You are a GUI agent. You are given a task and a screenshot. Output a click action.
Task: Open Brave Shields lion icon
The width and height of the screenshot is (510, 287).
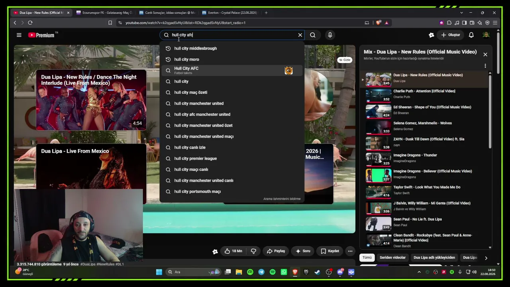pyautogui.click(x=378, y=23)
